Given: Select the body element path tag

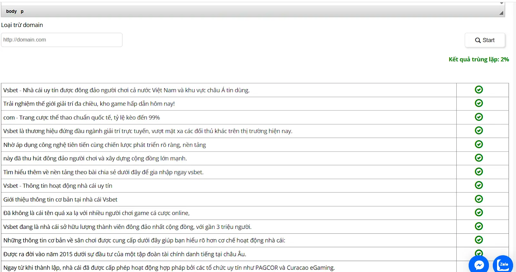Looking at the screenshot, I should click(x=11, y=11).
